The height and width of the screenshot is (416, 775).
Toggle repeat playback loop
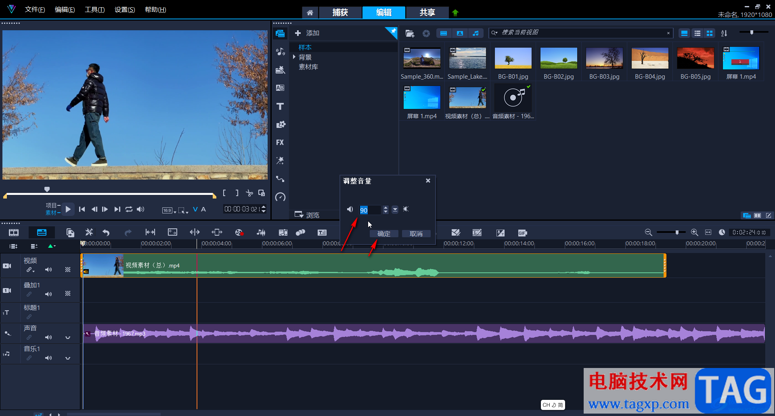point(129,209)
